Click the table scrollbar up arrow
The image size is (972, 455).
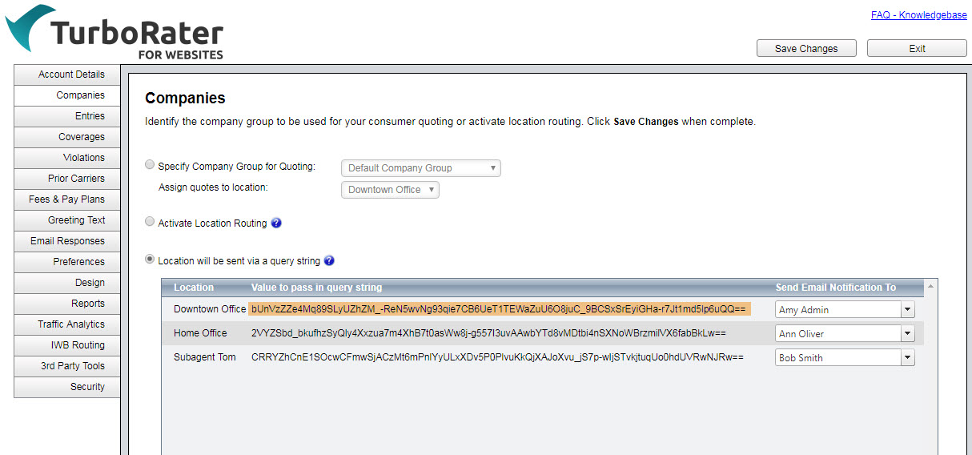(x=930, y=287)
